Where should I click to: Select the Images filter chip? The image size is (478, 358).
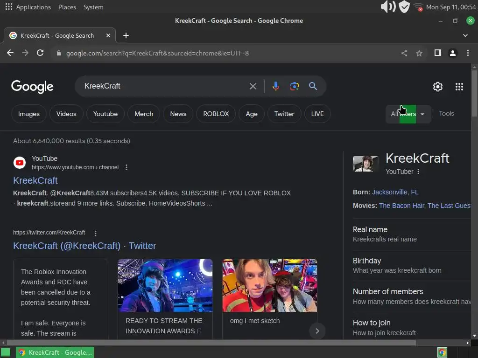[x=28, y=114]
